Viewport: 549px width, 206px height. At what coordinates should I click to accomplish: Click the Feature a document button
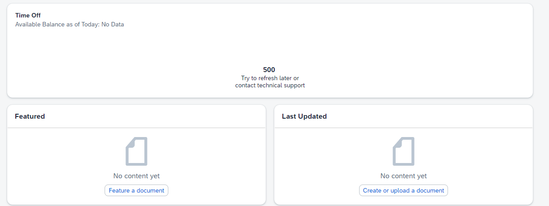tap(136, 190)
